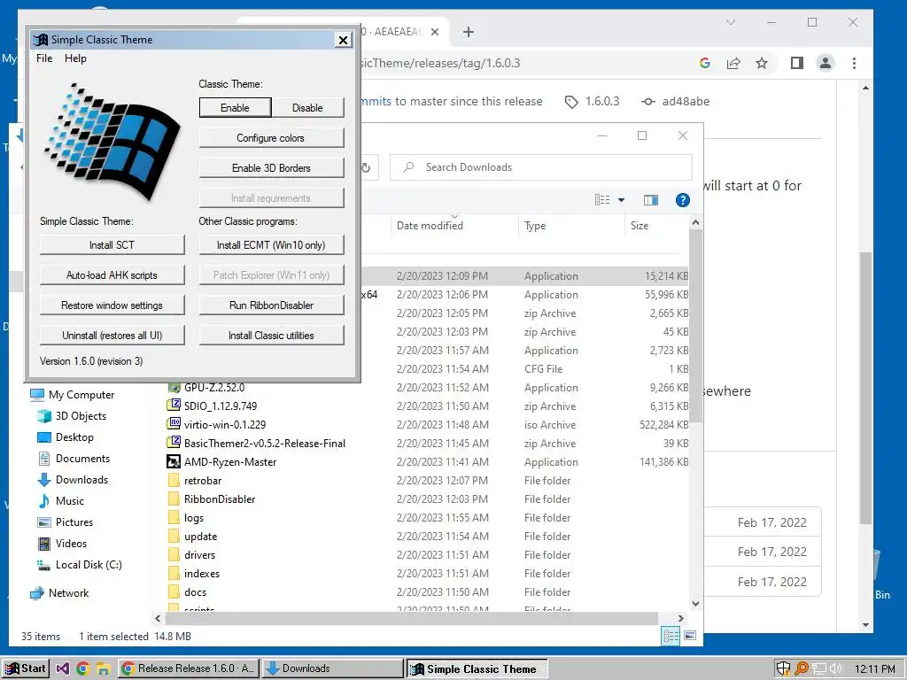The width and height of the screenshot is (907, 680).
Task: Click Install ECMT (Win10 only) button
Action: pyautogui.click(x=271, y=244)
